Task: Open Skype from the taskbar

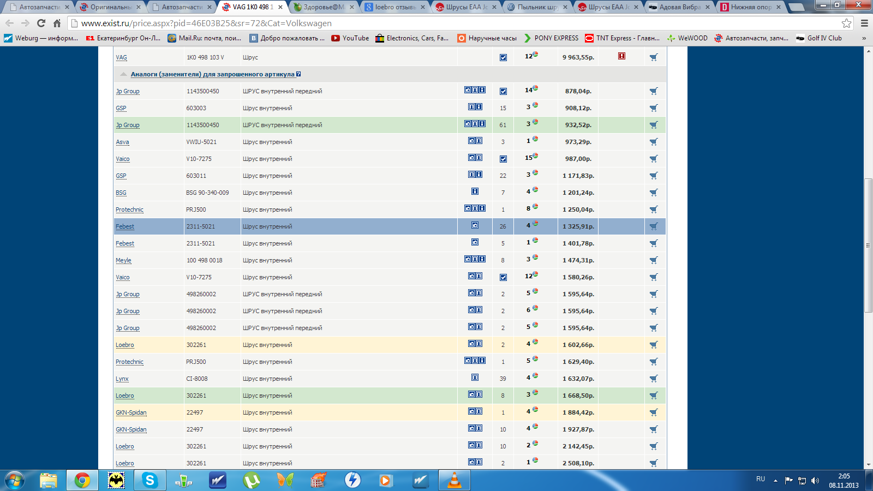Action: point(150,480)
